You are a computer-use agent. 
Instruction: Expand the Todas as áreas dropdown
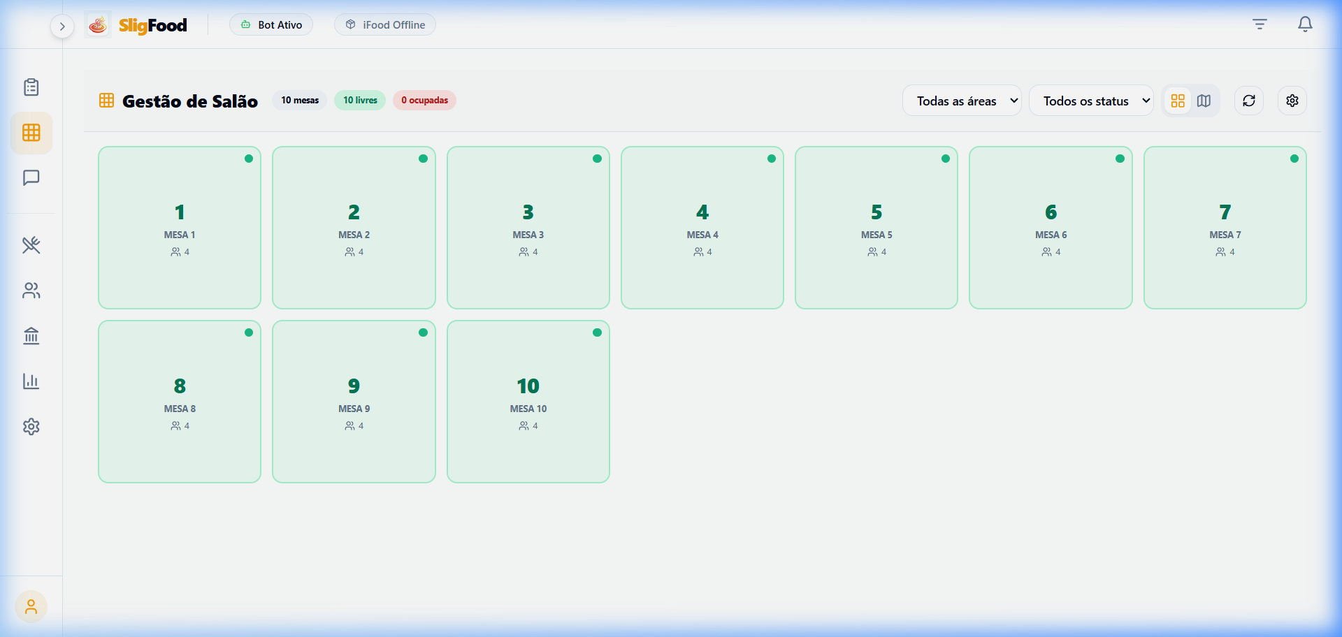tap(962, 101)
